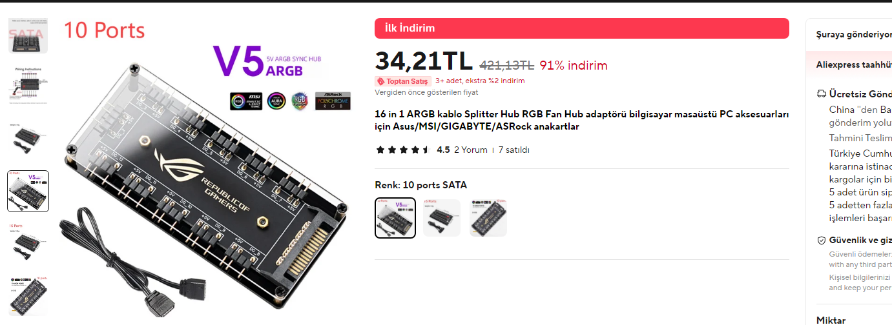Select the middle 16 Ports color variant
Screen dimensions: 892x325
(x=442, y=218)
